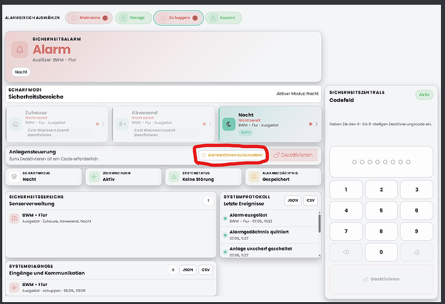This screenshot has width=445, height=304.
Task: Tap keypad digit 7
Action: click(x=346, y=231)
